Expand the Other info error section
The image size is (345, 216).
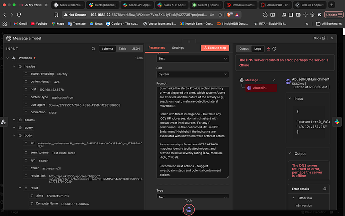tap(294, 198)
